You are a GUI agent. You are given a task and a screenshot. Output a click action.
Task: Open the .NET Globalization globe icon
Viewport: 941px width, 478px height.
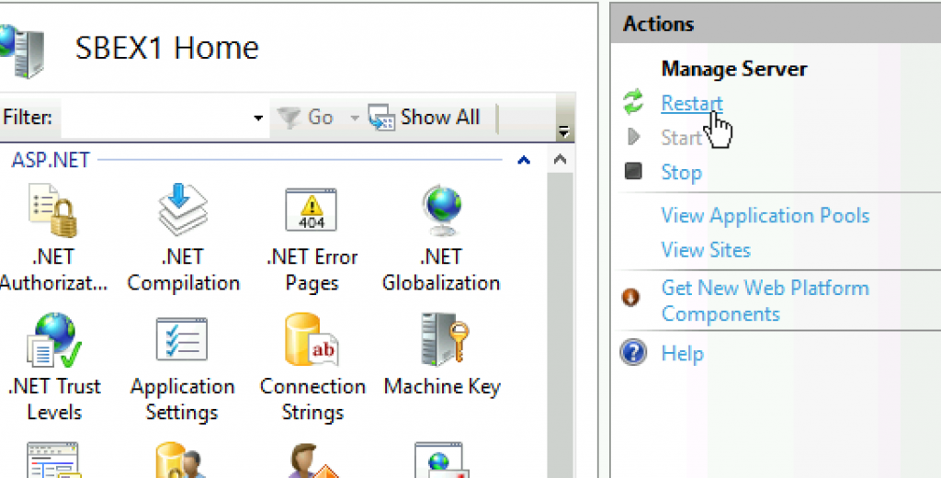pos(442,211)
